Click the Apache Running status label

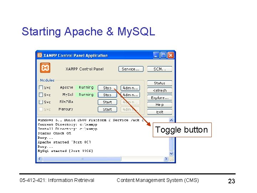click(x=86, y=87)
